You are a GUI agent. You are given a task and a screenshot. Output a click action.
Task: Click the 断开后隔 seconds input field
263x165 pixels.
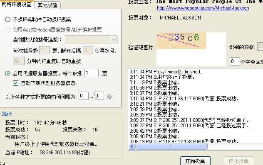coord(87,50)
